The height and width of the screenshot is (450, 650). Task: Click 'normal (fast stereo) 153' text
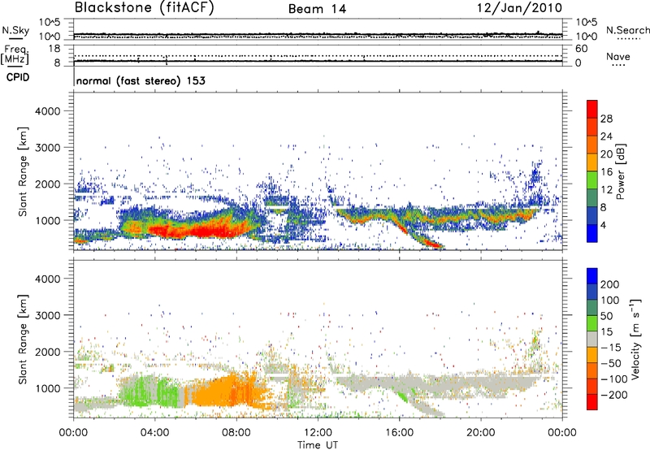pos(141,80)
